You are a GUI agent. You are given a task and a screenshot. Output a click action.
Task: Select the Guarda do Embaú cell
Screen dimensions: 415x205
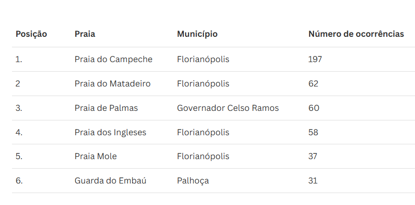point(110,181)
